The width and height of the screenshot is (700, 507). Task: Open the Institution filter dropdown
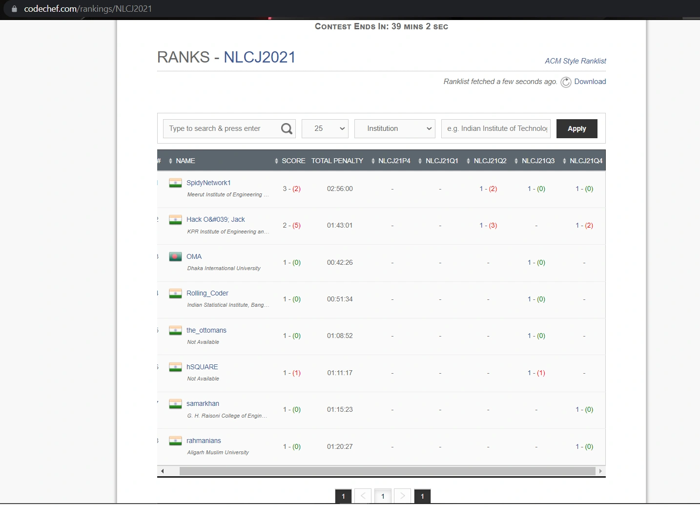coord(395,128)
